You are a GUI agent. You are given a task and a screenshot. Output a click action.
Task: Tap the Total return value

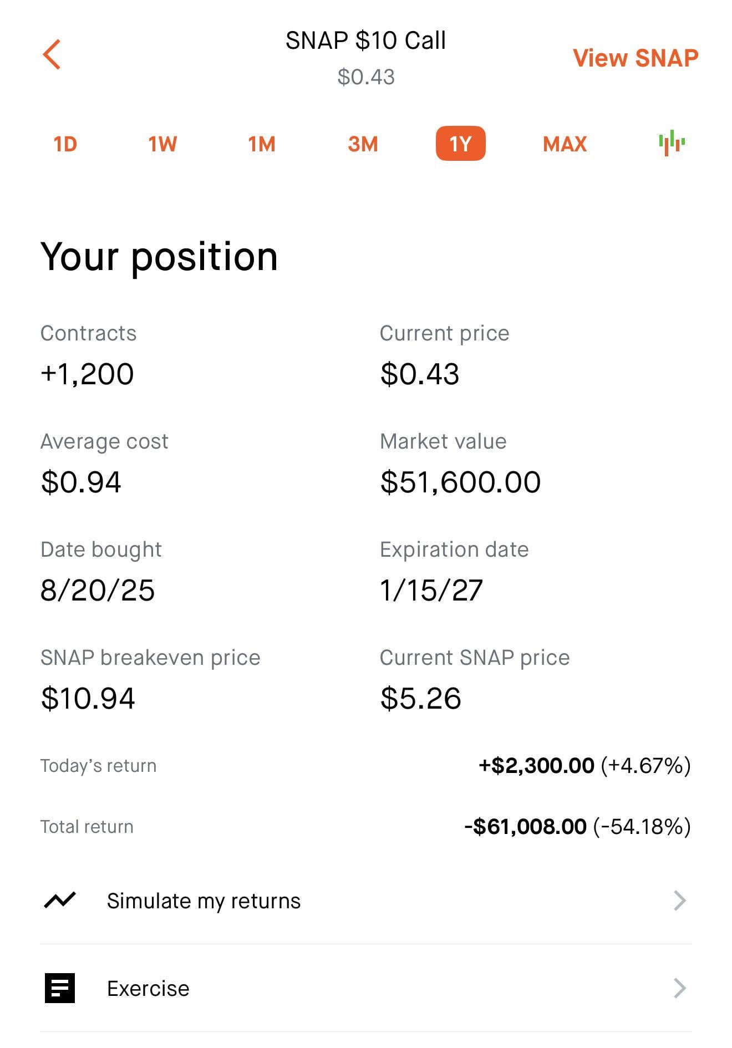[x=577, y=827]
